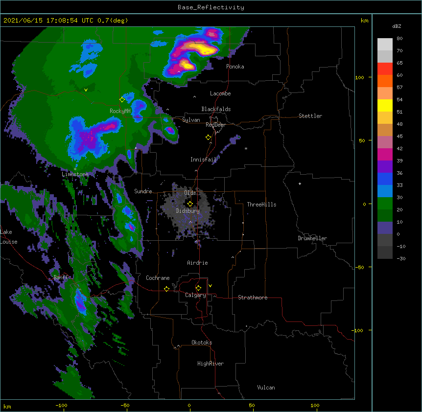This screenshot has width=422, height=412.
Task: Select the blue legend swatch between 36 and 33
Action: click(385, 179)
